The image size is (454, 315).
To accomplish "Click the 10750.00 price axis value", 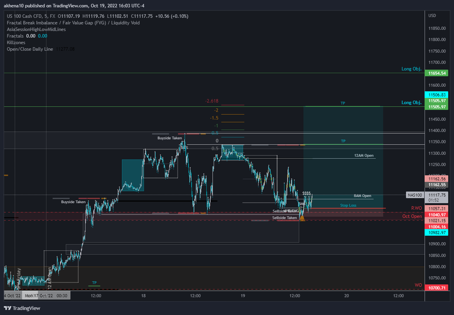I will 437,278.
